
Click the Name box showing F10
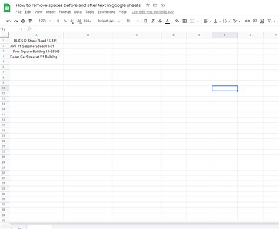tap(10, 29)
